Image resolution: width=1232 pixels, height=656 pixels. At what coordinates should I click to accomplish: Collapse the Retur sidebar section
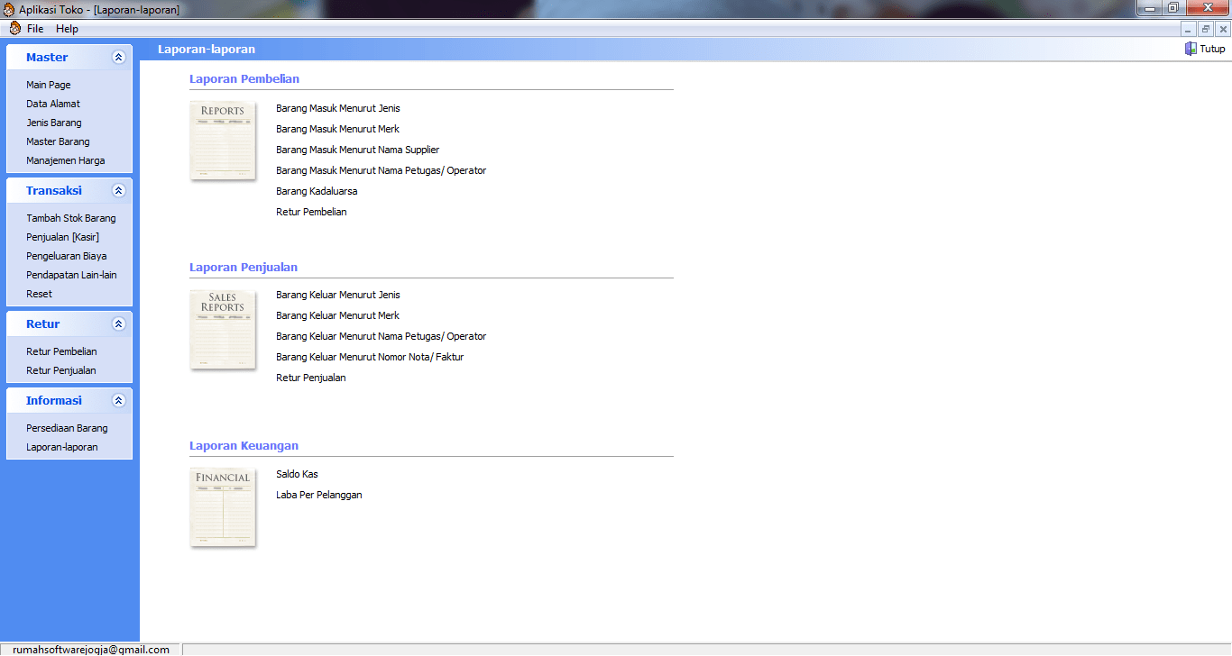[118, 324]
